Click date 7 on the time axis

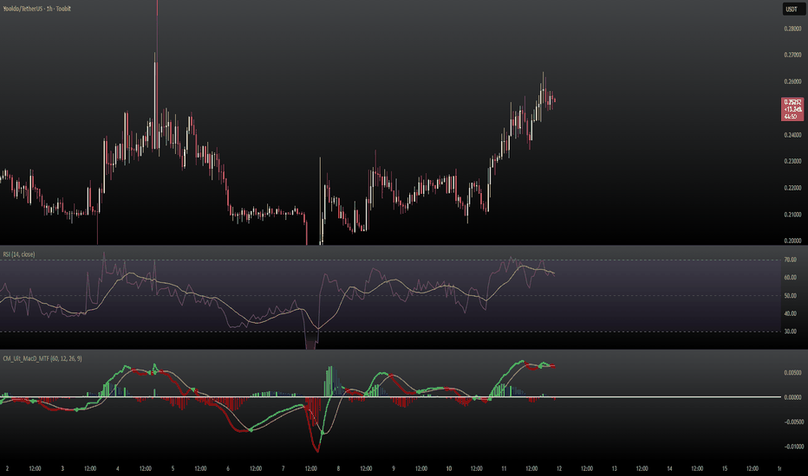pyautogui.click(x=283, y=468)
